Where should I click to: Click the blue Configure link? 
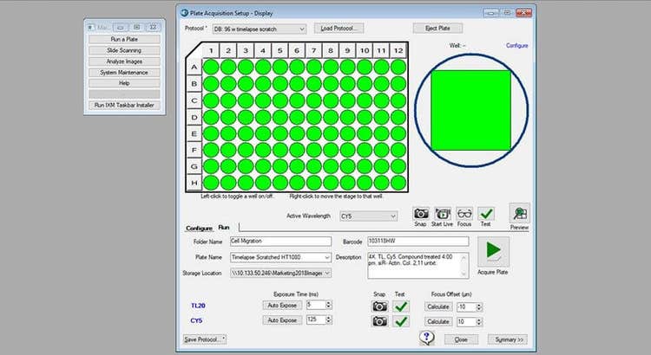click(517, 46)
